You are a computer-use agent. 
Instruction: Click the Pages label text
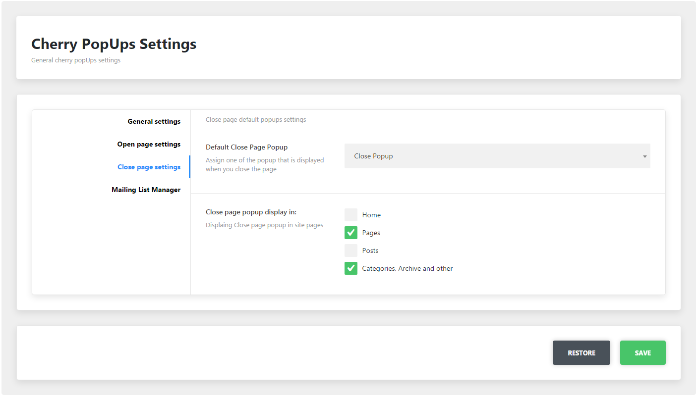(371, 233)
